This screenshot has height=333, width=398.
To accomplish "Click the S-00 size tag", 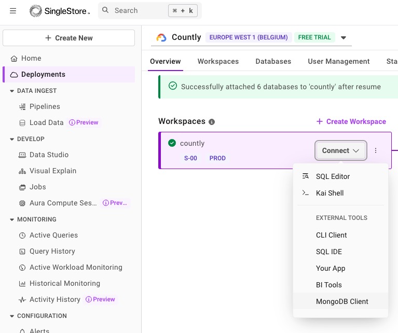I will point(190,158).
